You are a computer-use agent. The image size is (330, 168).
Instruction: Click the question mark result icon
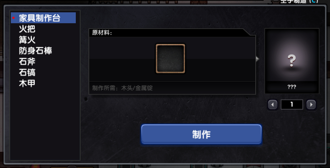tap(292, 61)
